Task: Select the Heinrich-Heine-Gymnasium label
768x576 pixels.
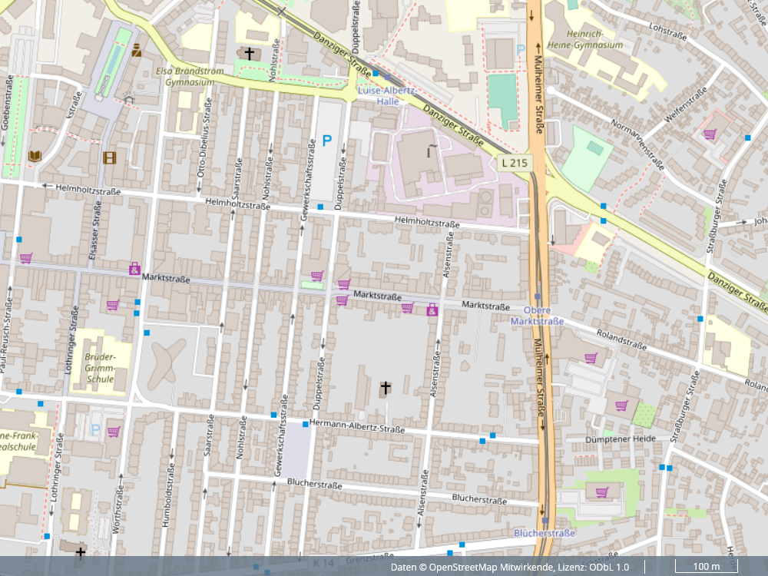Action: pos(594,40)
